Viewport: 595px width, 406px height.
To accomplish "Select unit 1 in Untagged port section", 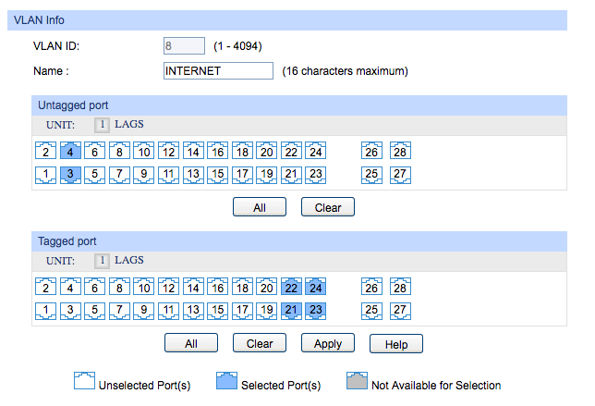I will pos(102,125).
